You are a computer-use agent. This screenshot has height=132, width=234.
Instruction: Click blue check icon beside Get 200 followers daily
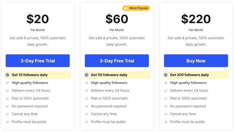166,75
